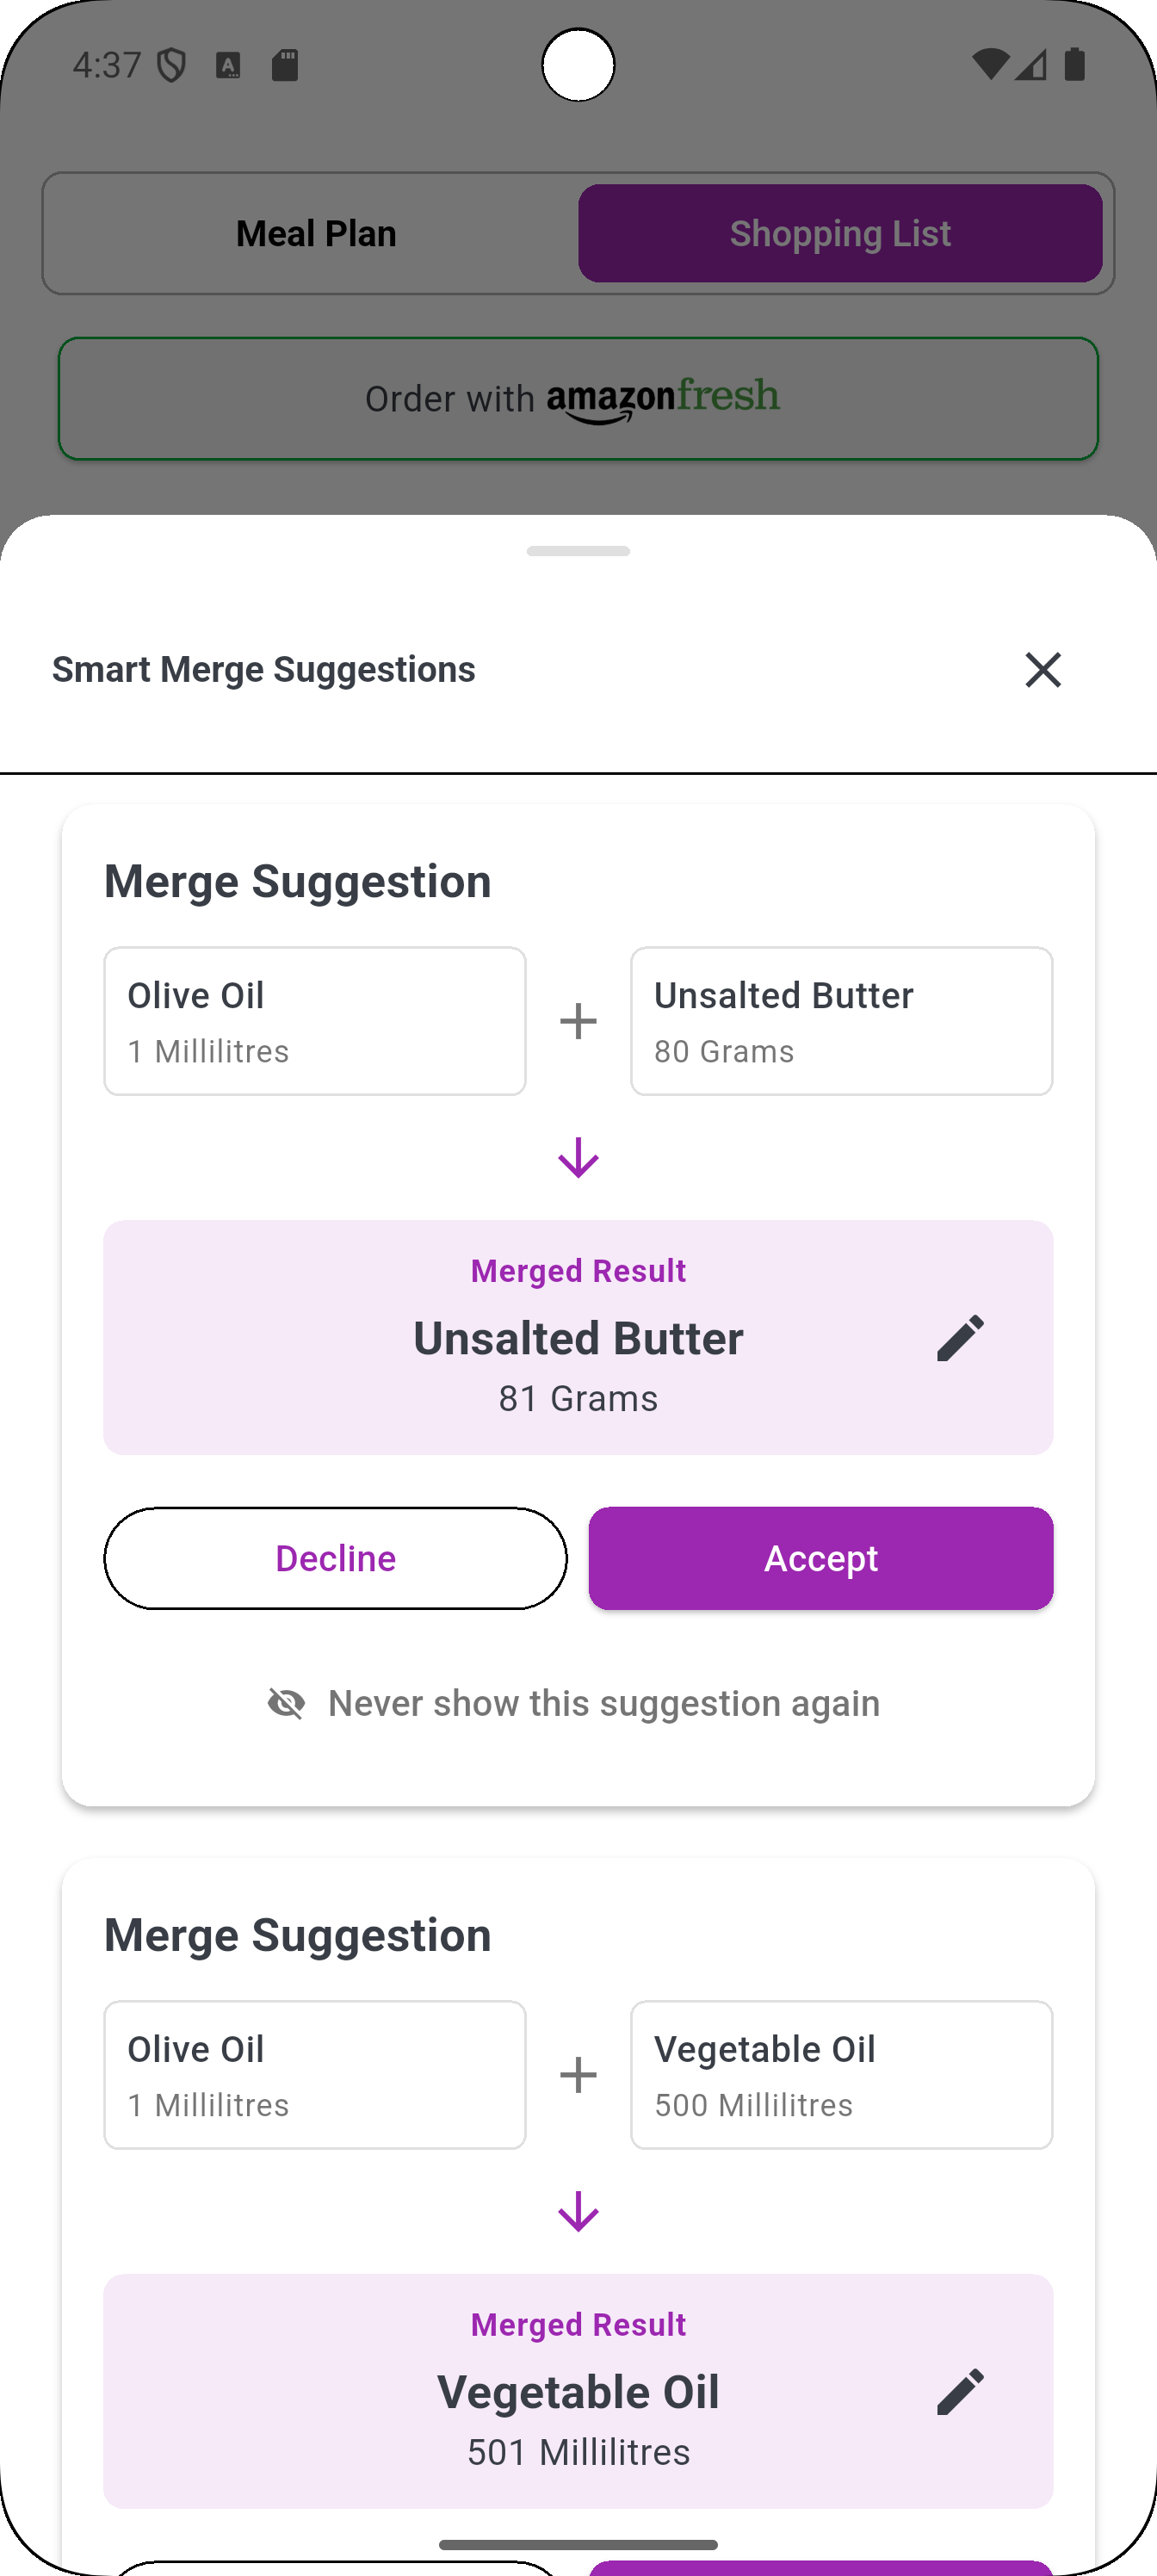Tap the plus icon between Olive Oil and Unsalted Butter

tap(578, 1020)
